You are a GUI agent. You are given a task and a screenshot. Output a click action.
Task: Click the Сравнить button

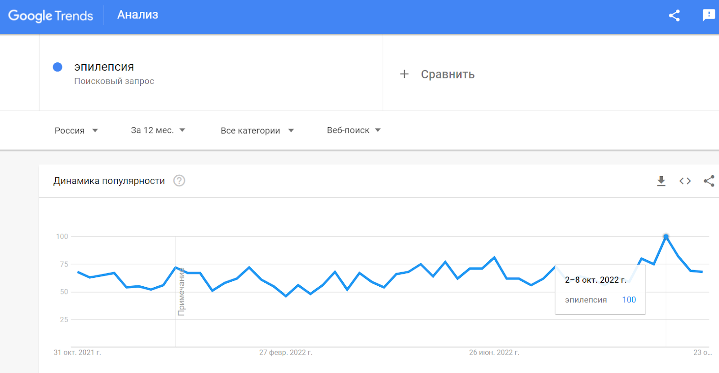point(437,74)
